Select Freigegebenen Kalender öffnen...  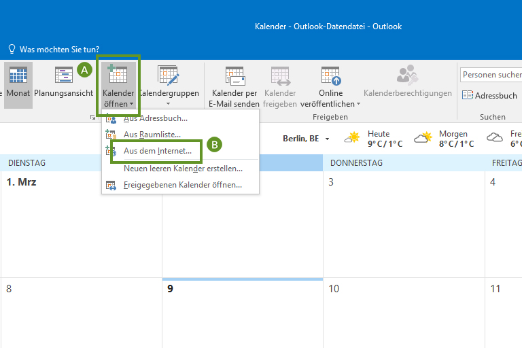click(x=180, y=185)
